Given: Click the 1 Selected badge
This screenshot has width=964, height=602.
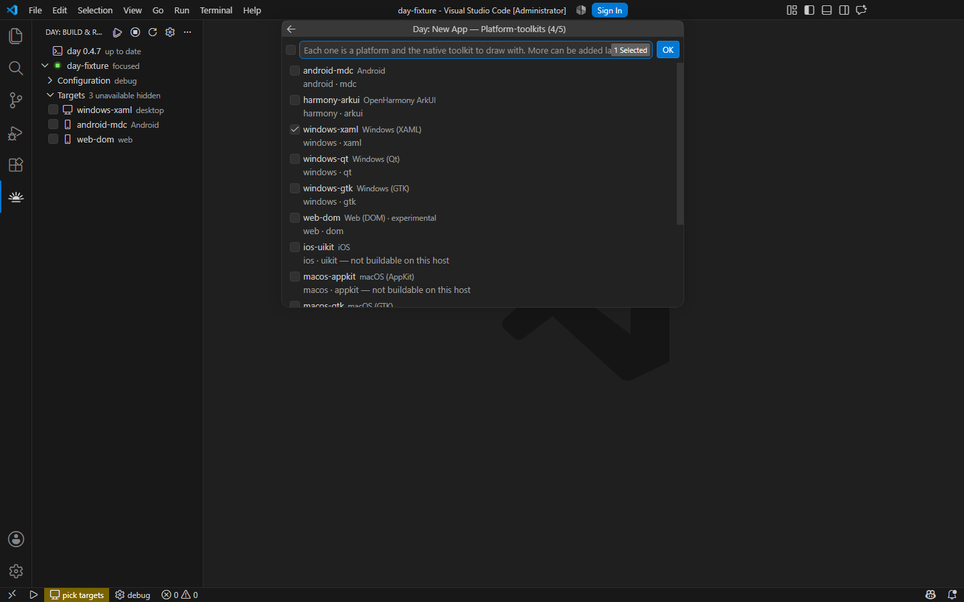Looking at the screenshot, I should click(631, 50).
